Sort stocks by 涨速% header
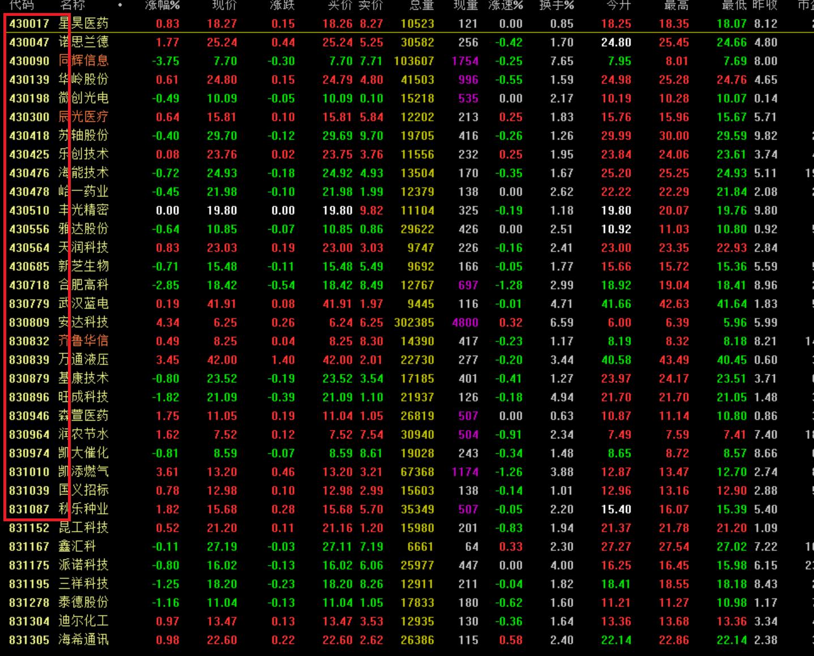This screenshot has height=656, width=814. coord(505,5)
